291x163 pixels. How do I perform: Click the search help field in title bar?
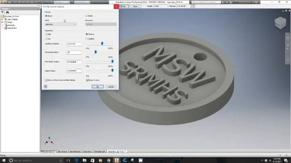click(206, 2)
